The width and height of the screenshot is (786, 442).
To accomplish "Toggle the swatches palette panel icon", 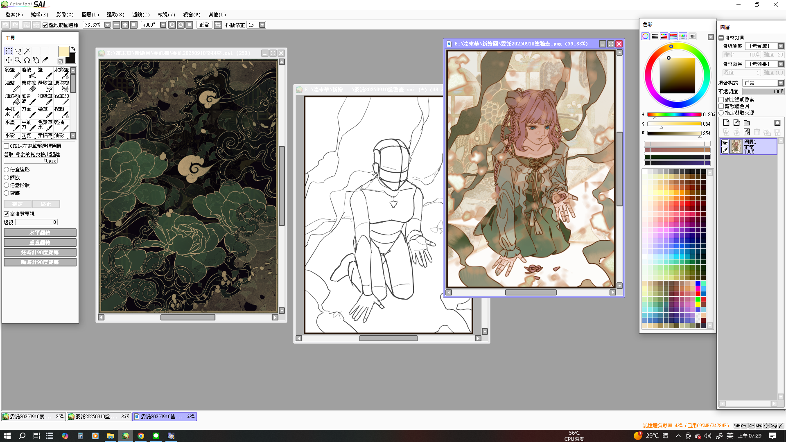I will (x=683, y=36).
